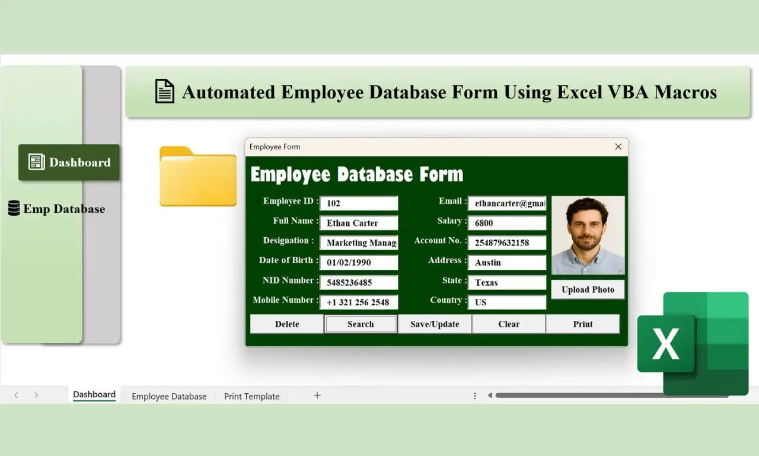Delete the current employee record
This screenshot has width=759, height=456.
[286, 324]
